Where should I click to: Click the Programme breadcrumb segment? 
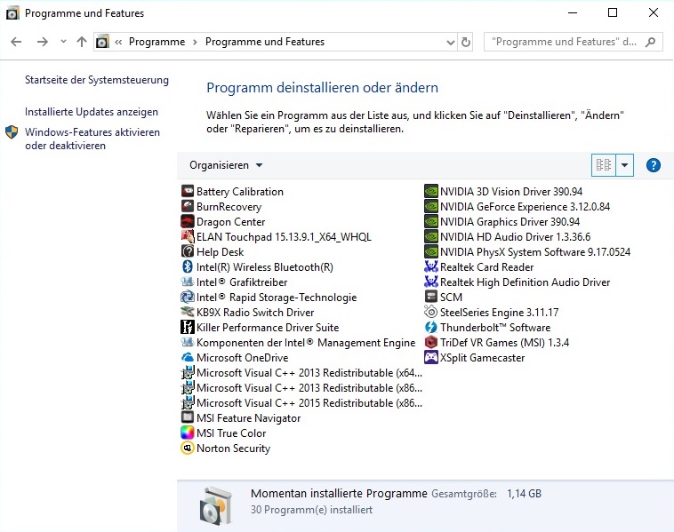[156, 42]
